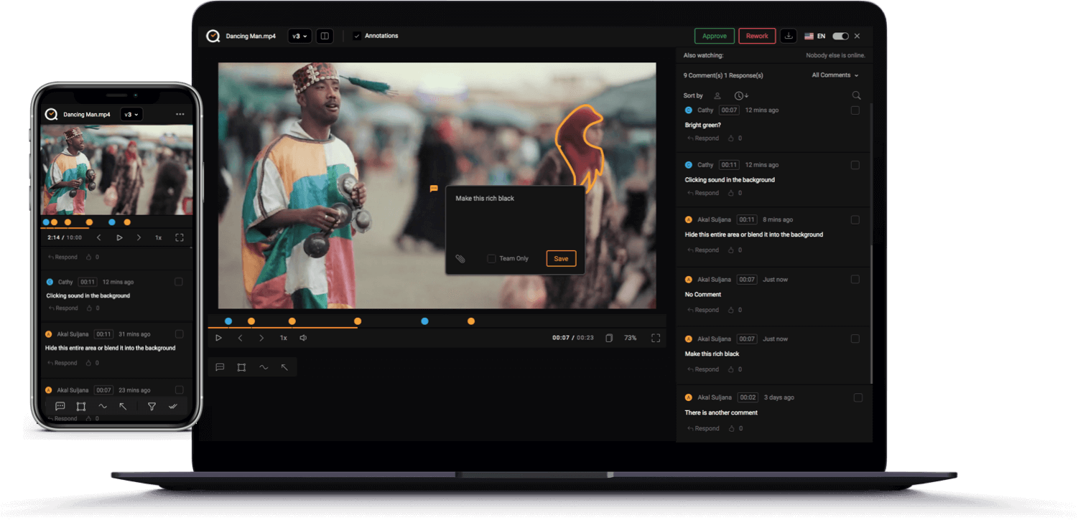Enable the Team Only checkbox
The height and width of the screenshot is (520, 1078).
click(491, 258)
